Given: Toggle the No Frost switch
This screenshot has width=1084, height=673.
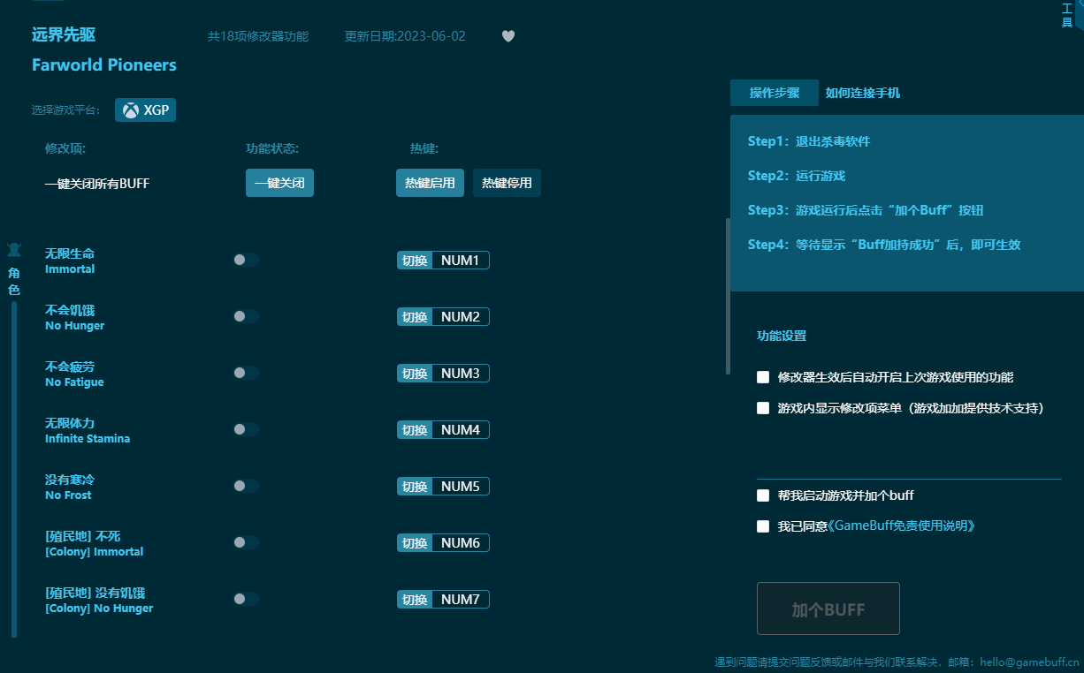Looking at the screenshot, I should pyautogui.click(x=246, y=486).
